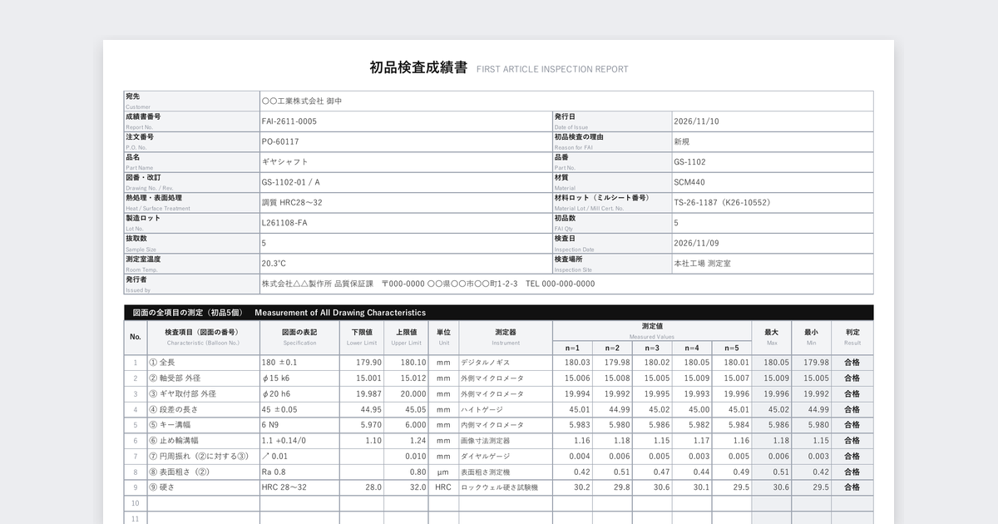Click upper limit 20.000
This screenshot has height=524, width=998.
[406, 393]
